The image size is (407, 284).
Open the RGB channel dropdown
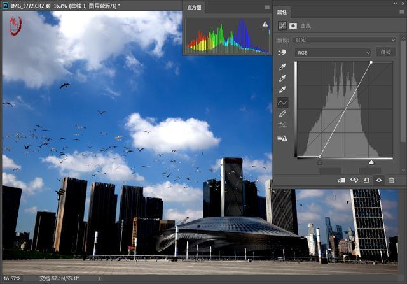pyautogui.click(x=332, y=52)
